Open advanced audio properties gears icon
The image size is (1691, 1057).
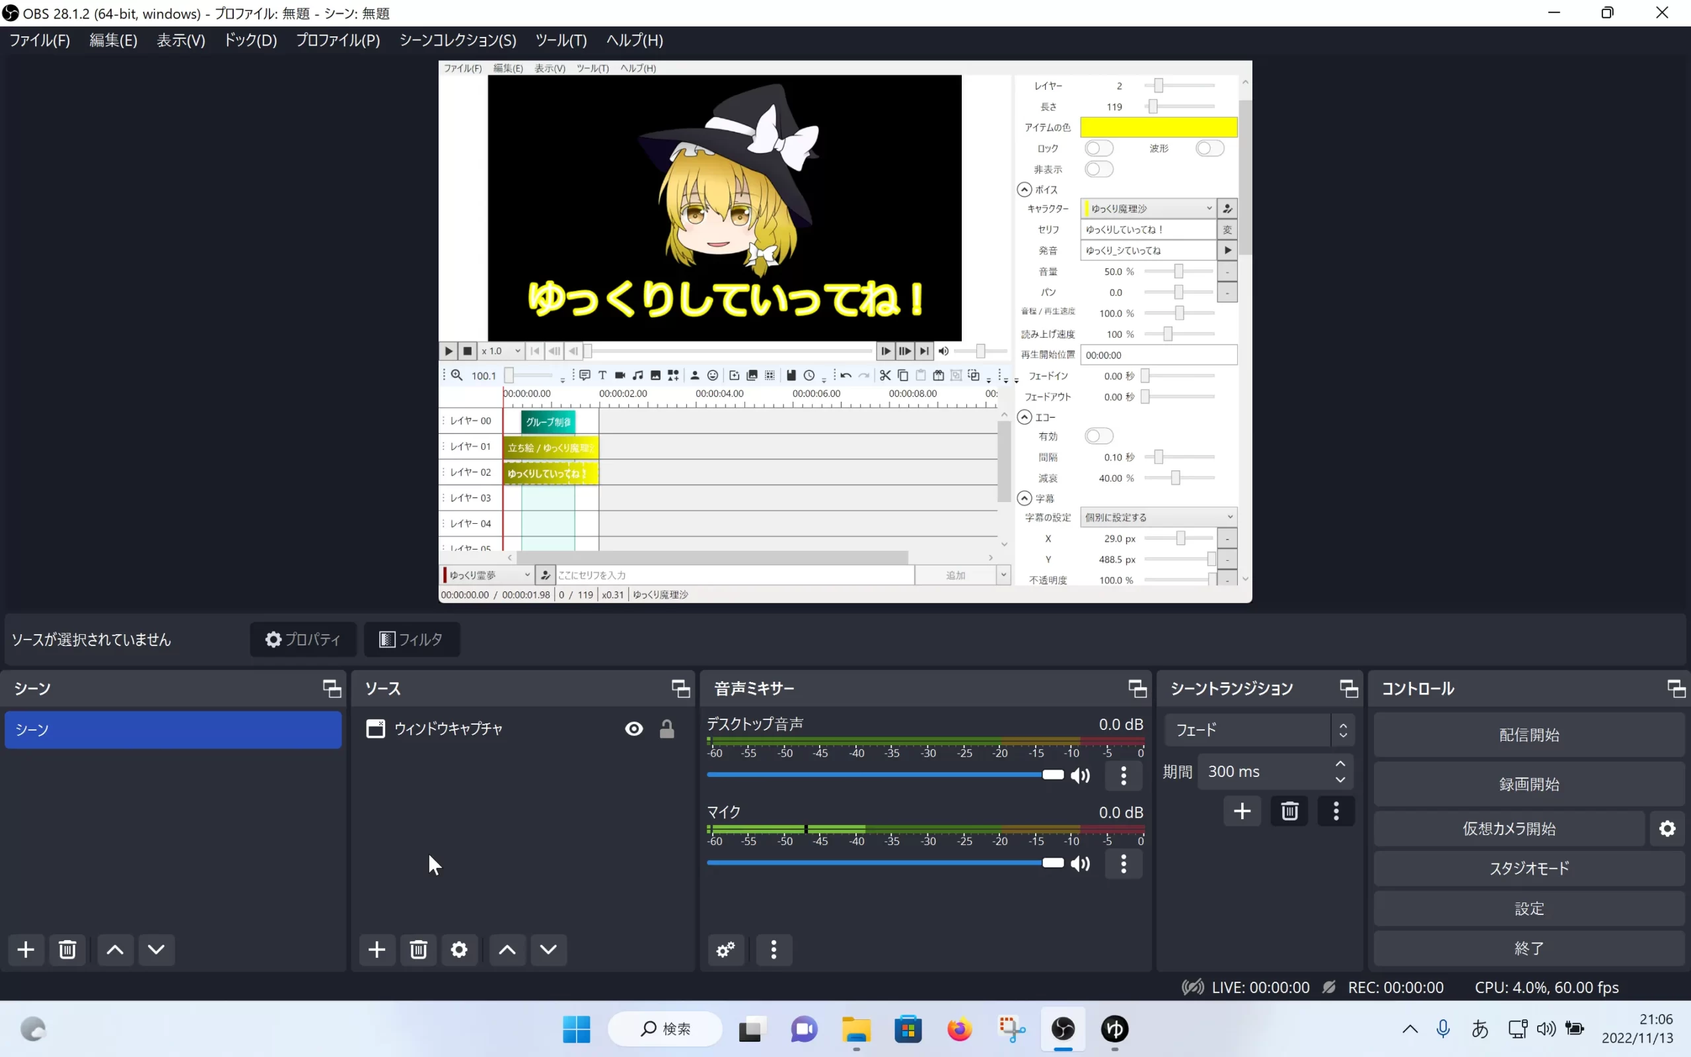pos(726,949)
